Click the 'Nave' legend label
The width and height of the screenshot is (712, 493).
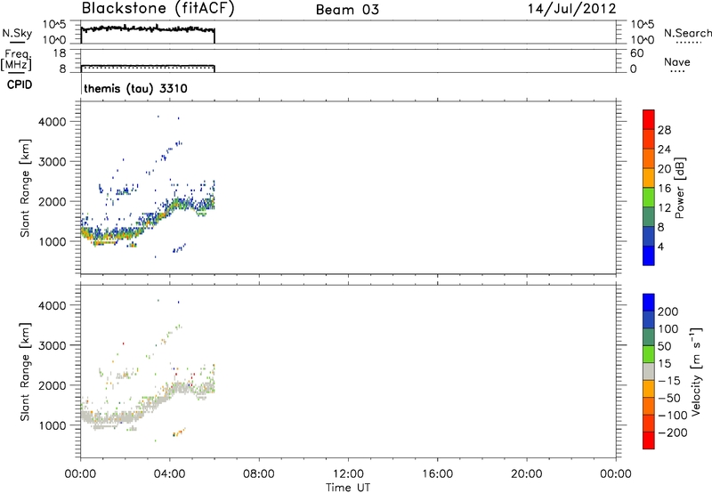coord(677,62)
